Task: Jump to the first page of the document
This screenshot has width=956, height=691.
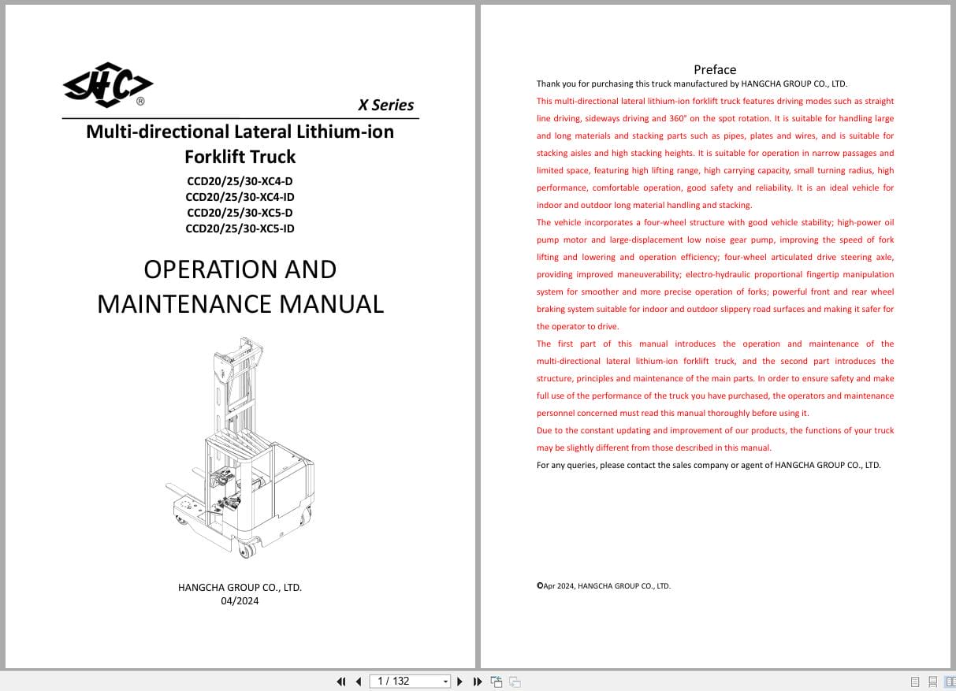Action: (x=341, y=681)
